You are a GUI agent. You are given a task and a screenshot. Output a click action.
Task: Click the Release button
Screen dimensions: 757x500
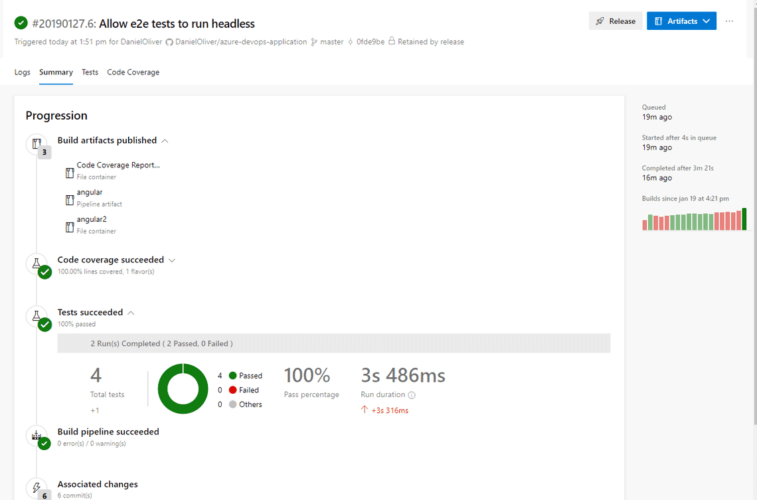point(616,21)
